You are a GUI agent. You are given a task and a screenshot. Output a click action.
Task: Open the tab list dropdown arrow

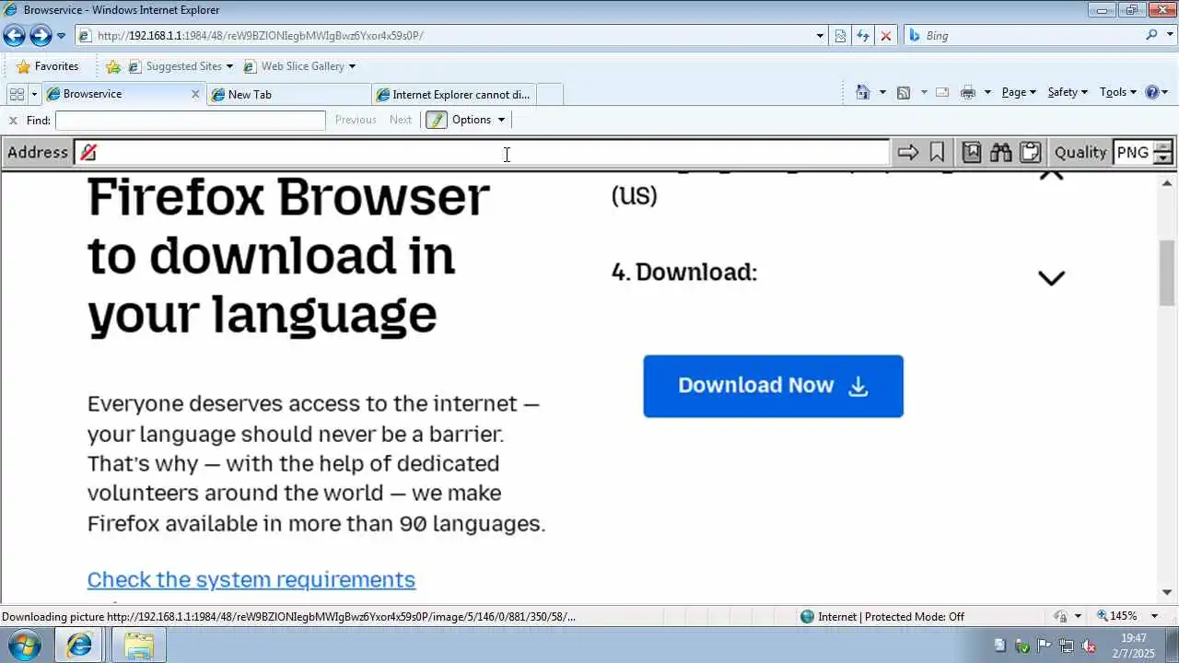[x=34, y=94]
